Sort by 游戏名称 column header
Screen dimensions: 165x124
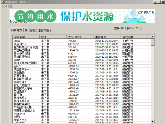[26, 37]
